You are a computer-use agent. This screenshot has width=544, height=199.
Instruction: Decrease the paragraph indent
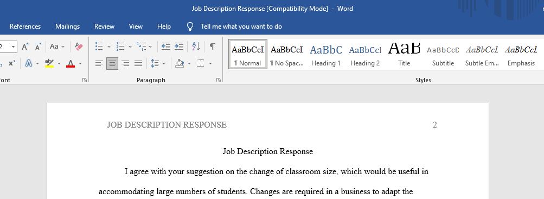pos(166,47)
